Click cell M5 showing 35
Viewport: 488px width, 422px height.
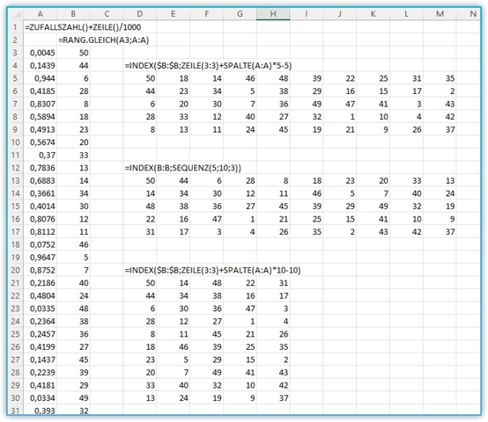point(440,78)
